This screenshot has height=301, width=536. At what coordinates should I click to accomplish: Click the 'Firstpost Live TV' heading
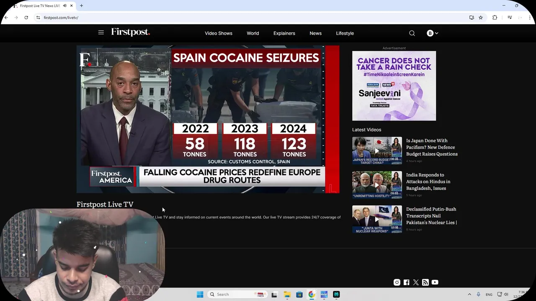click(105, 204)
